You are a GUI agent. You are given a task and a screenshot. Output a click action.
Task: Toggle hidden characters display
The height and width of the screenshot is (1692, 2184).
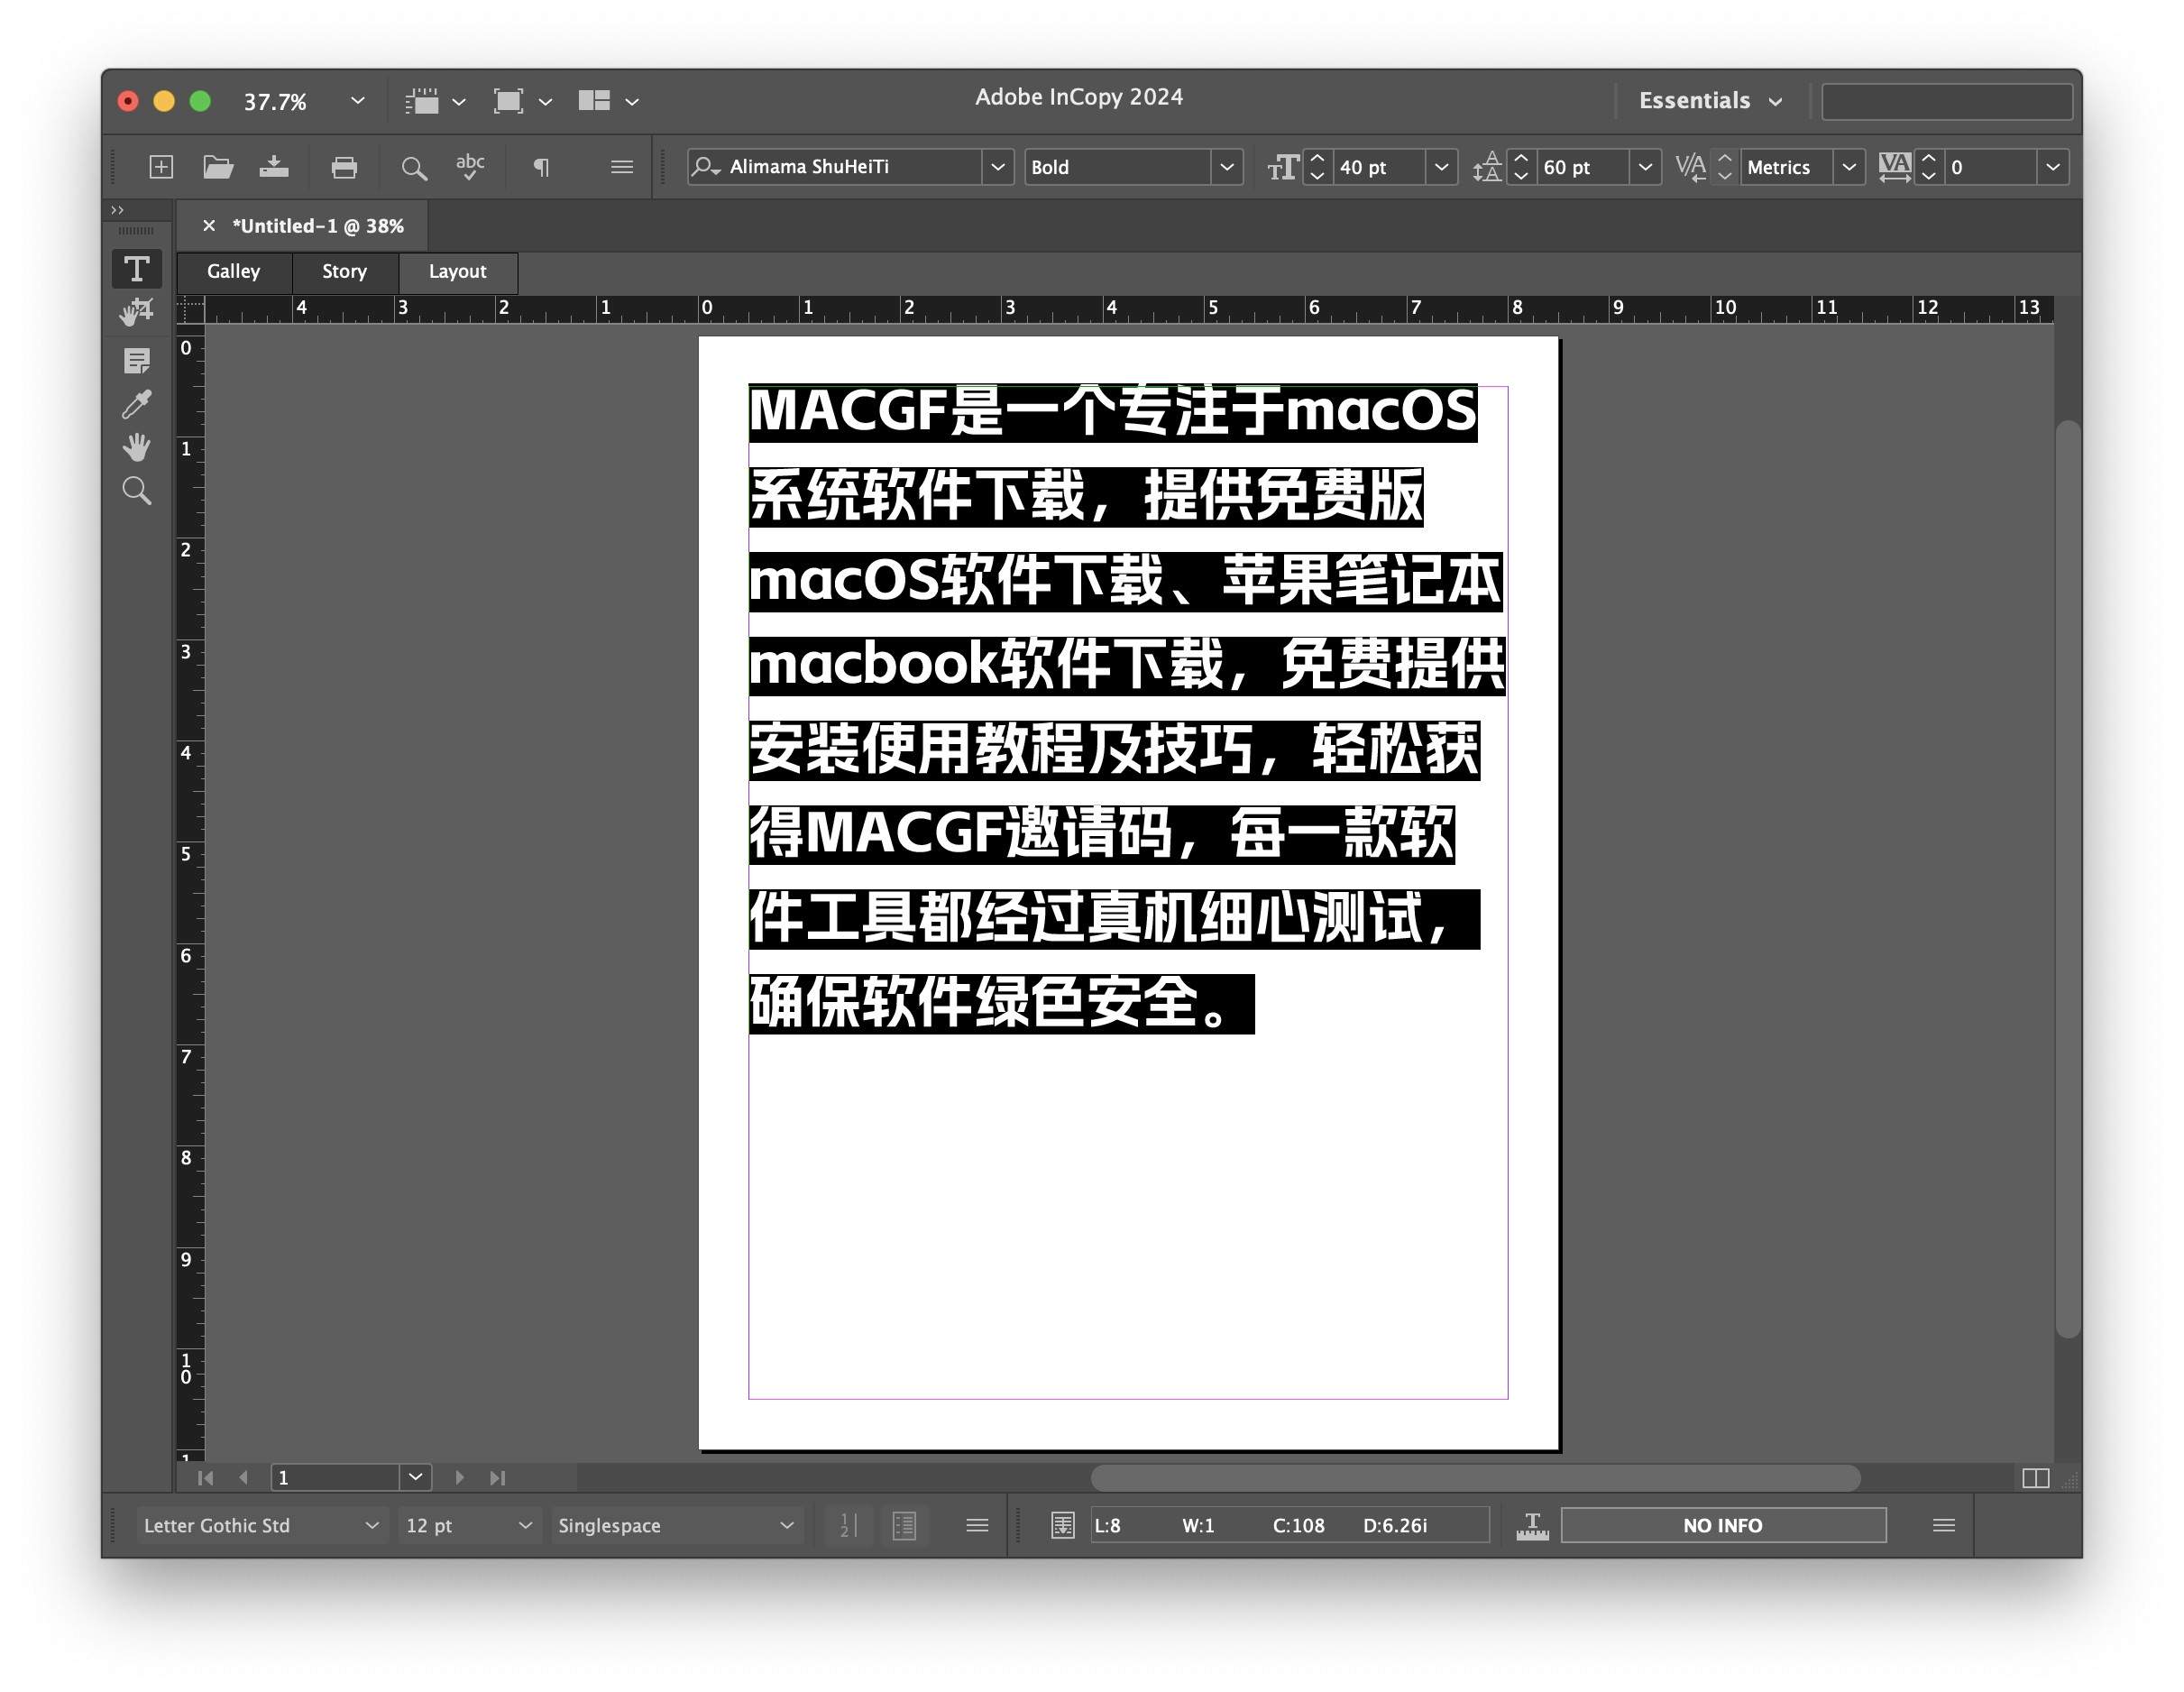point(541,166)
